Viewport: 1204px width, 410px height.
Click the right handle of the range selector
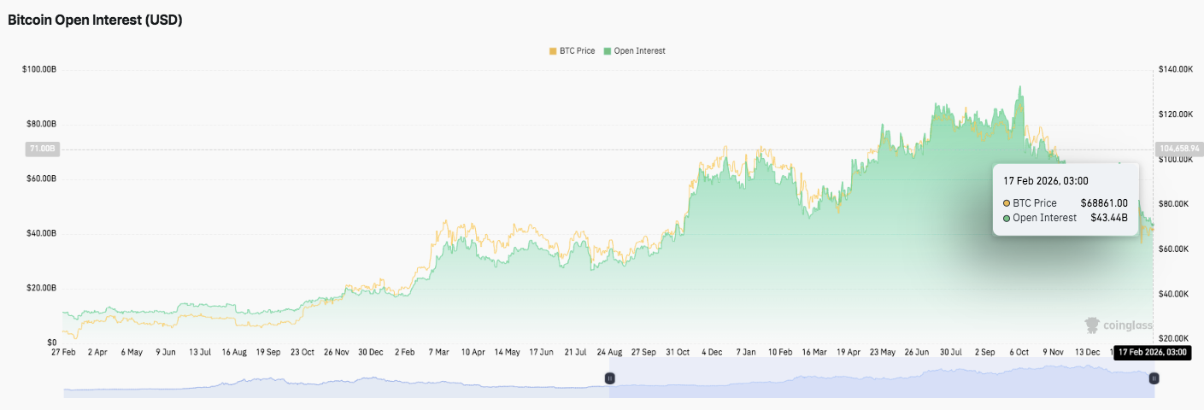point(1154,378)
